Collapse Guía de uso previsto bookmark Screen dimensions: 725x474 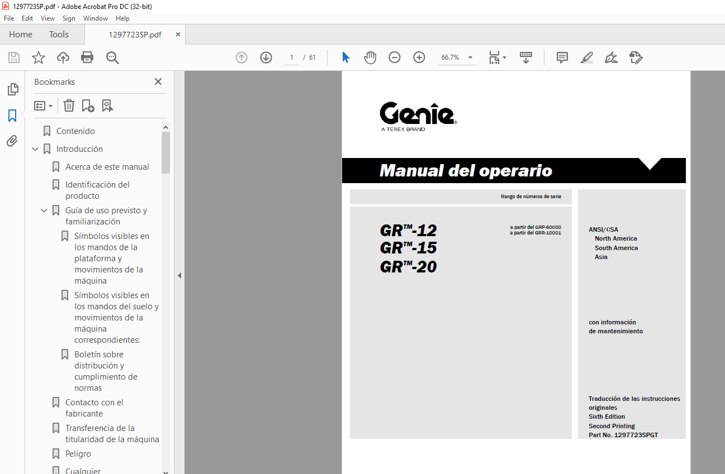click(44, 210)
